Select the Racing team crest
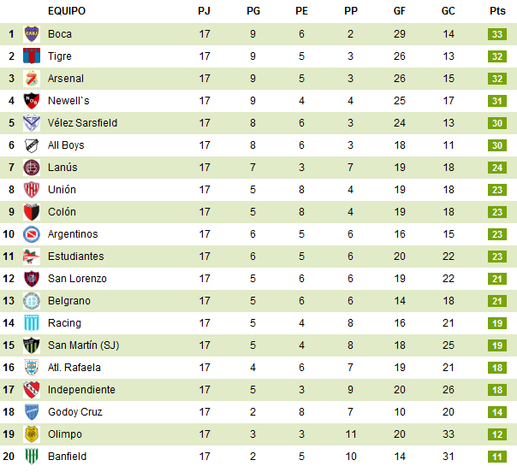 pyautogui.click(x=32, y=323)
